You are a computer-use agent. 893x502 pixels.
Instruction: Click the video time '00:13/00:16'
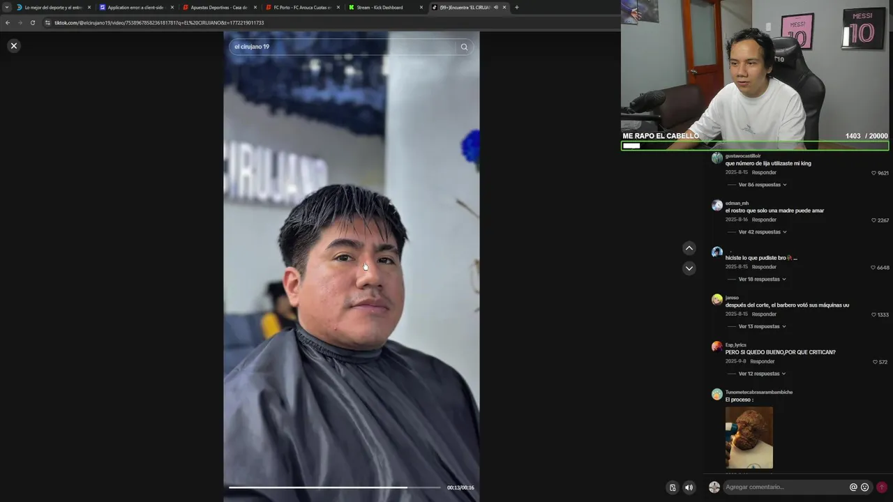tap(460, 487)
